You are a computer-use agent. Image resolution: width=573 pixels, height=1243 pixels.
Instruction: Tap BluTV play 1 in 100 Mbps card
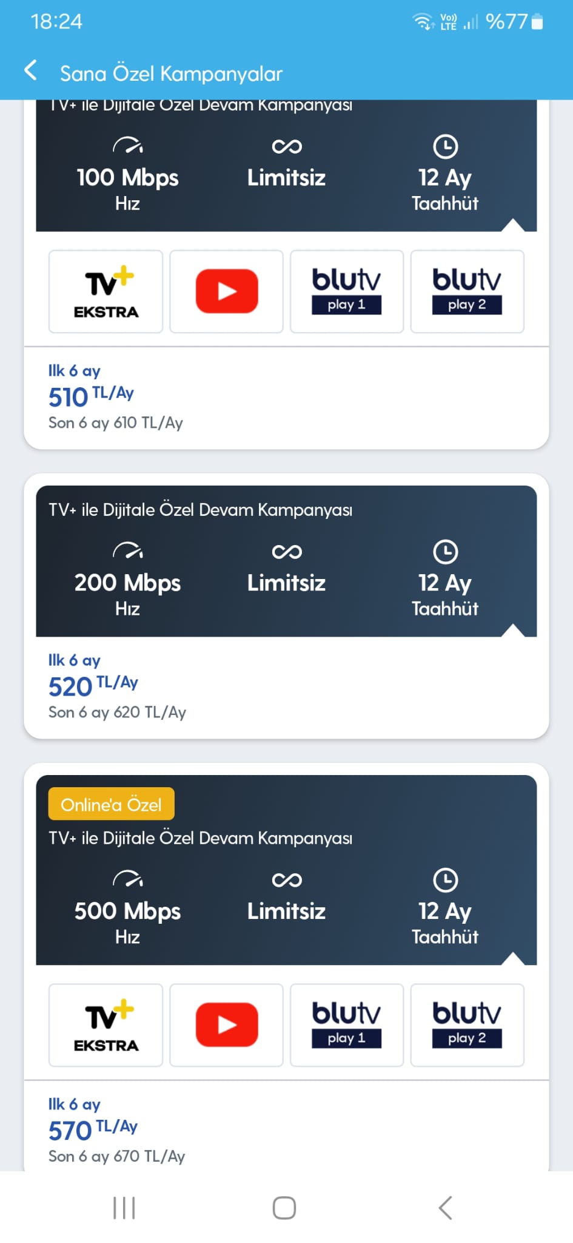(x=346, y=292)
